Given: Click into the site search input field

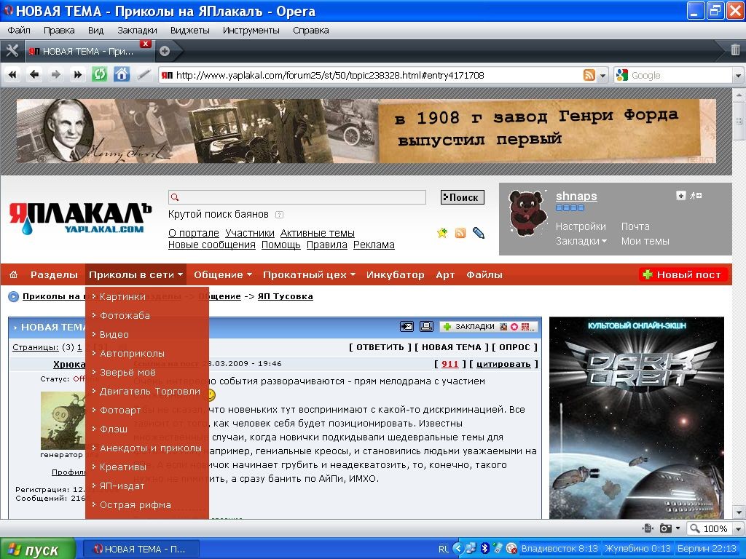Looking at the screenshot, I should pos(297,197).
